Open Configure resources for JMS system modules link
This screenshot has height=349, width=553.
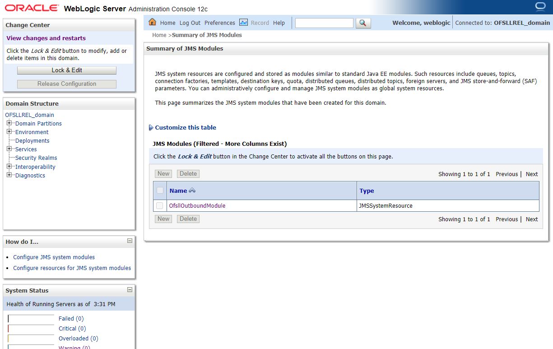tap(72, 268)
